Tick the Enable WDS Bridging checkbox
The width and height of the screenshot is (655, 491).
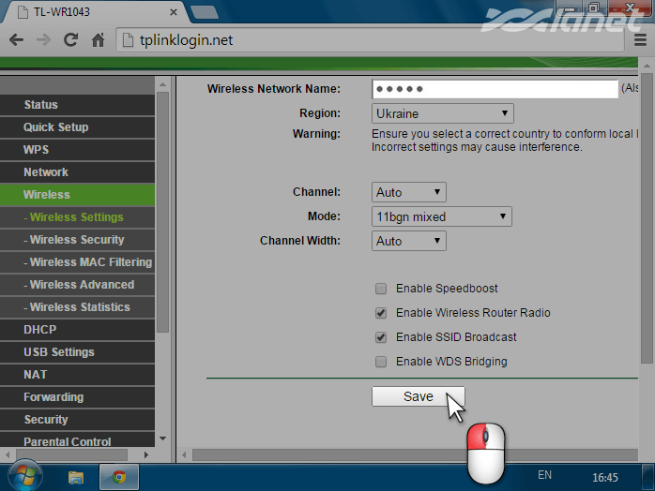coord(381,362)
